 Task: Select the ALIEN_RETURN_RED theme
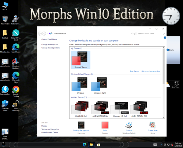coord(139,109)
